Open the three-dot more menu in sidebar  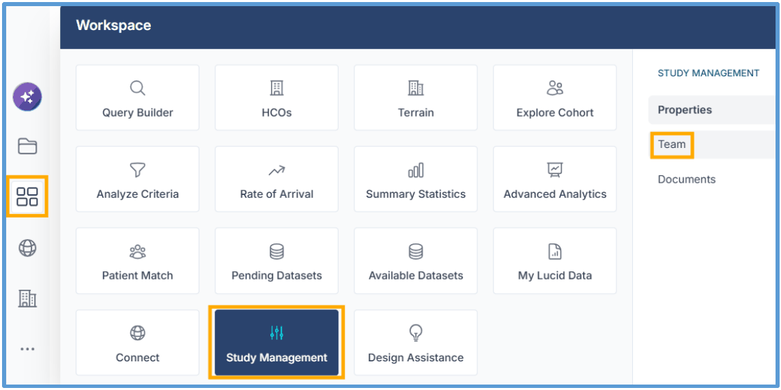(27, 349)
